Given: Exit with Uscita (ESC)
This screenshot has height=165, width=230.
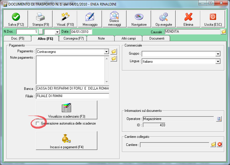Looking at the screenshot, I should click(x=213, y=19).
